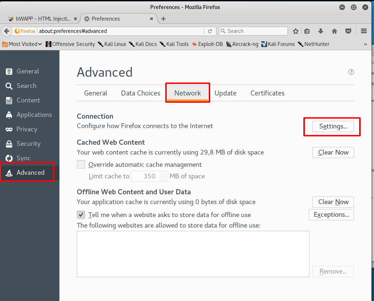Viewport: 374px width, 301px height.
Task: Reload the page using refresh icon
Action: pyautogui.click(x=210, y=31)
